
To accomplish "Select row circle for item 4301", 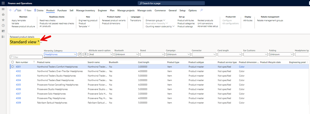I will pos(12,67).
